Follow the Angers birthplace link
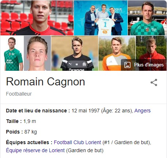Image resolution: width=167 pixels, height=158 pixels. (142, 111)
